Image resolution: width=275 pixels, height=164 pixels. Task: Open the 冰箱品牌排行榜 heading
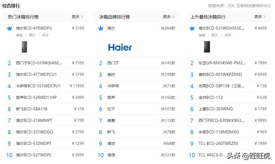point(114,17)
